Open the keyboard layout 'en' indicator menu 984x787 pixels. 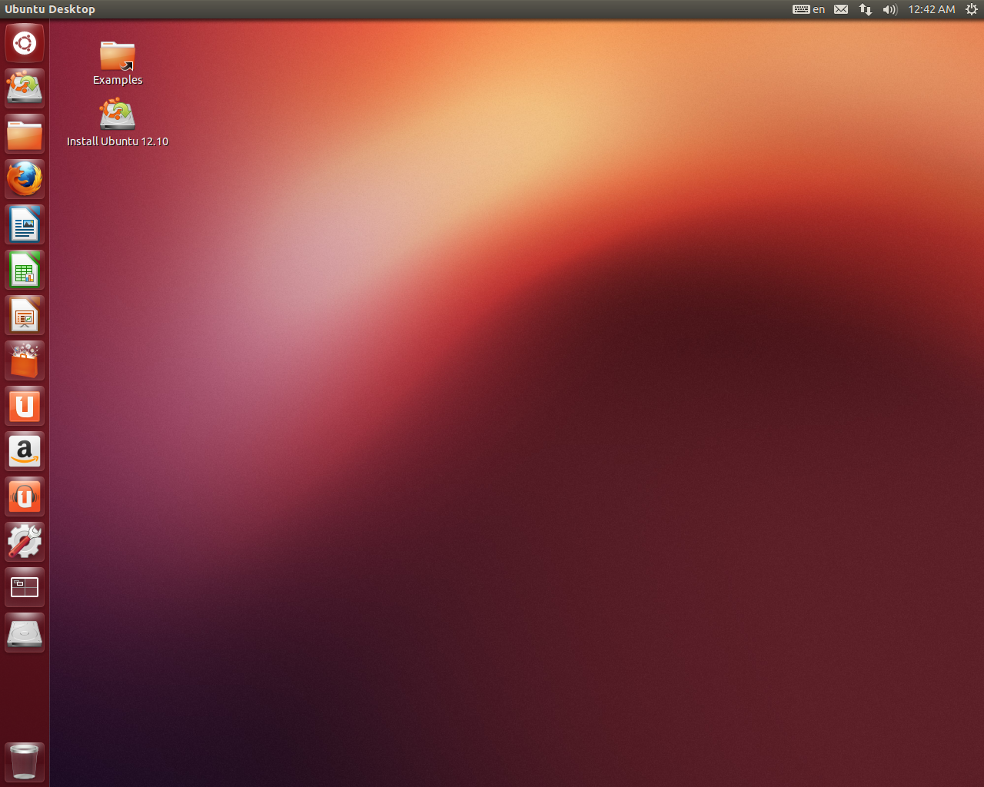tap(809, 9)
